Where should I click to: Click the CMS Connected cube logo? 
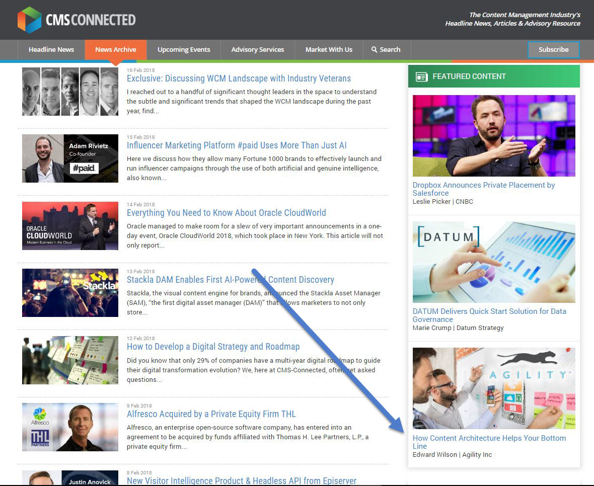[29, 20]
